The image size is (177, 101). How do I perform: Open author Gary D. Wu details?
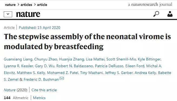coord(45,66)
